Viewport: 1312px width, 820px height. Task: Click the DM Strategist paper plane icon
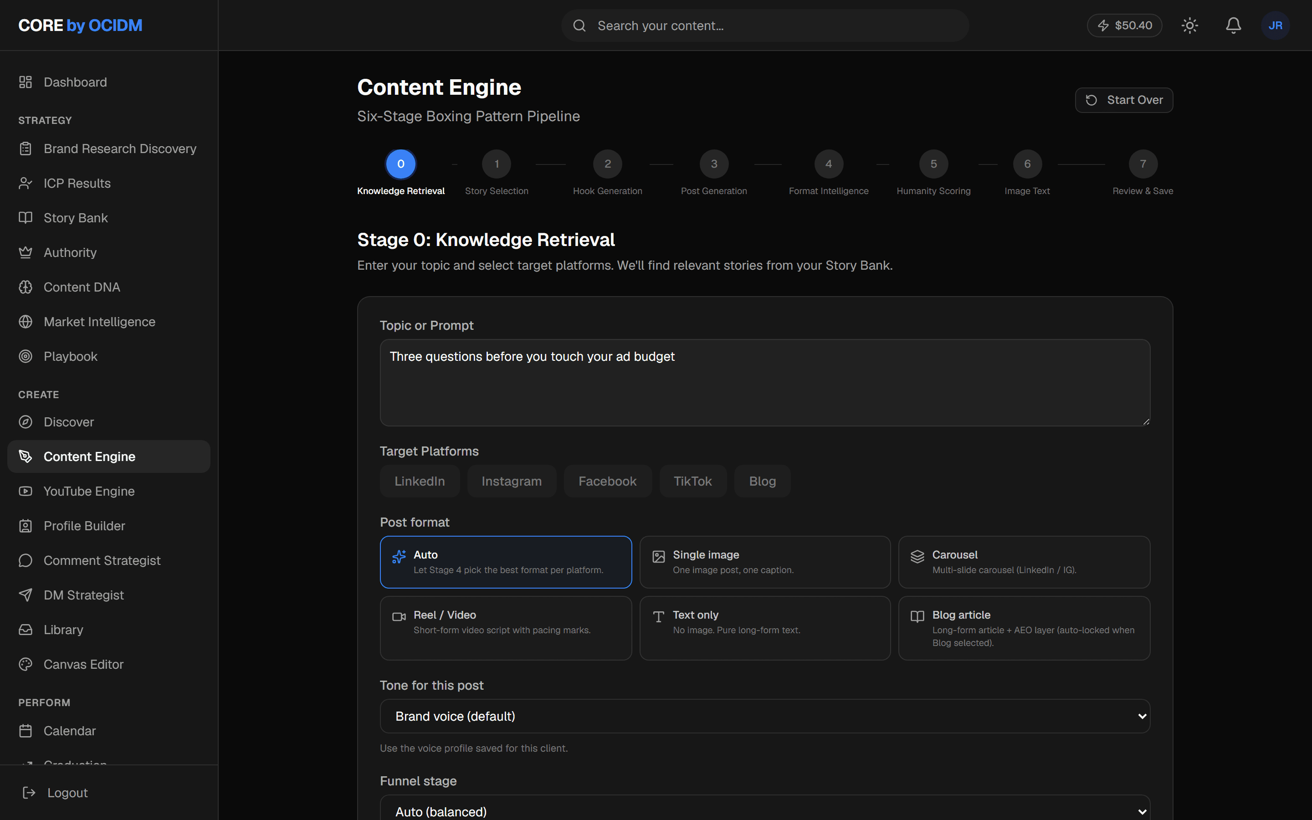tap(26, 595)
